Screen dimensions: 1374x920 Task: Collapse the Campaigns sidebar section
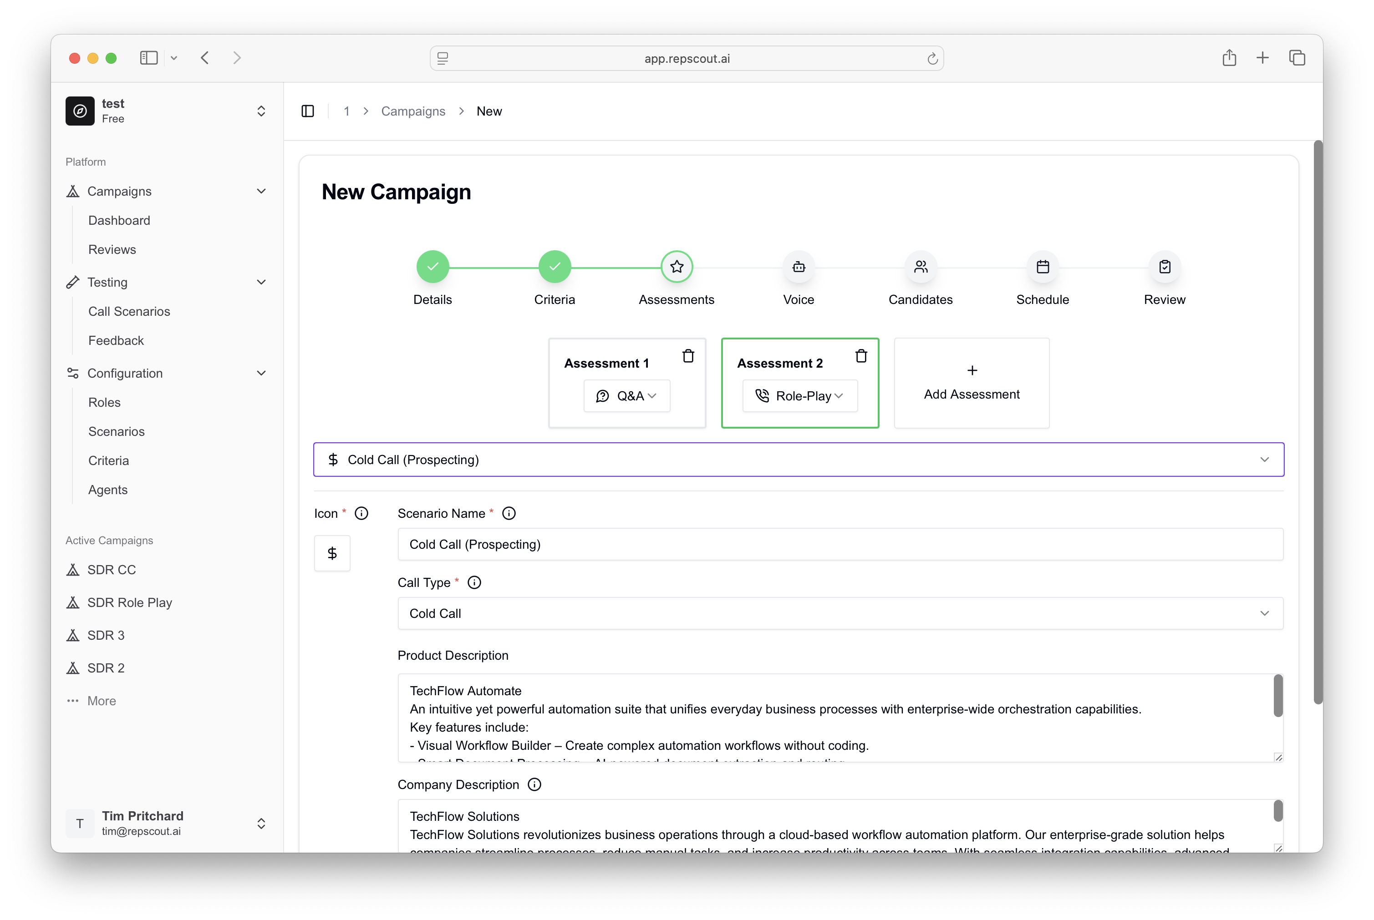pyautogui.click(x=261, y=191)
